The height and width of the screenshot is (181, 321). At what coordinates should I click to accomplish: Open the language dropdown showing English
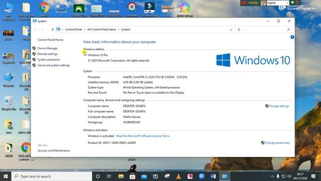point(277,3)
